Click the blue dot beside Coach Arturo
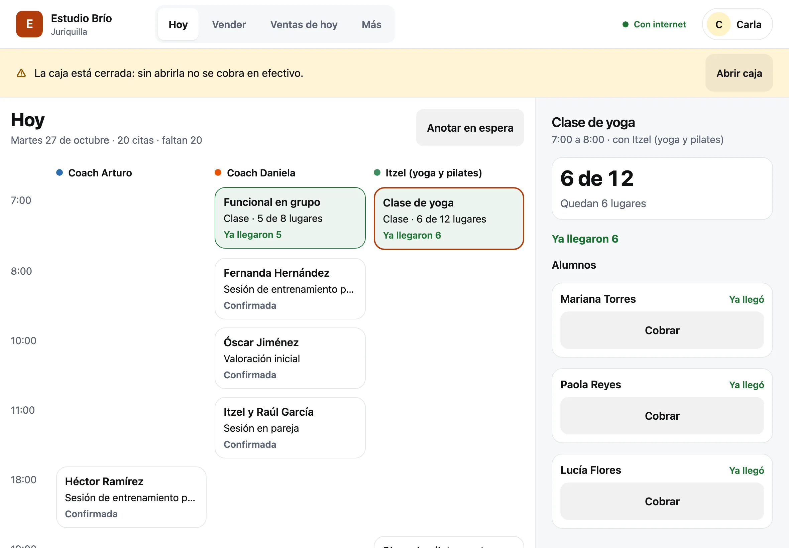Image resolution: width=789 pixels, height=548 pixels. 60,172
